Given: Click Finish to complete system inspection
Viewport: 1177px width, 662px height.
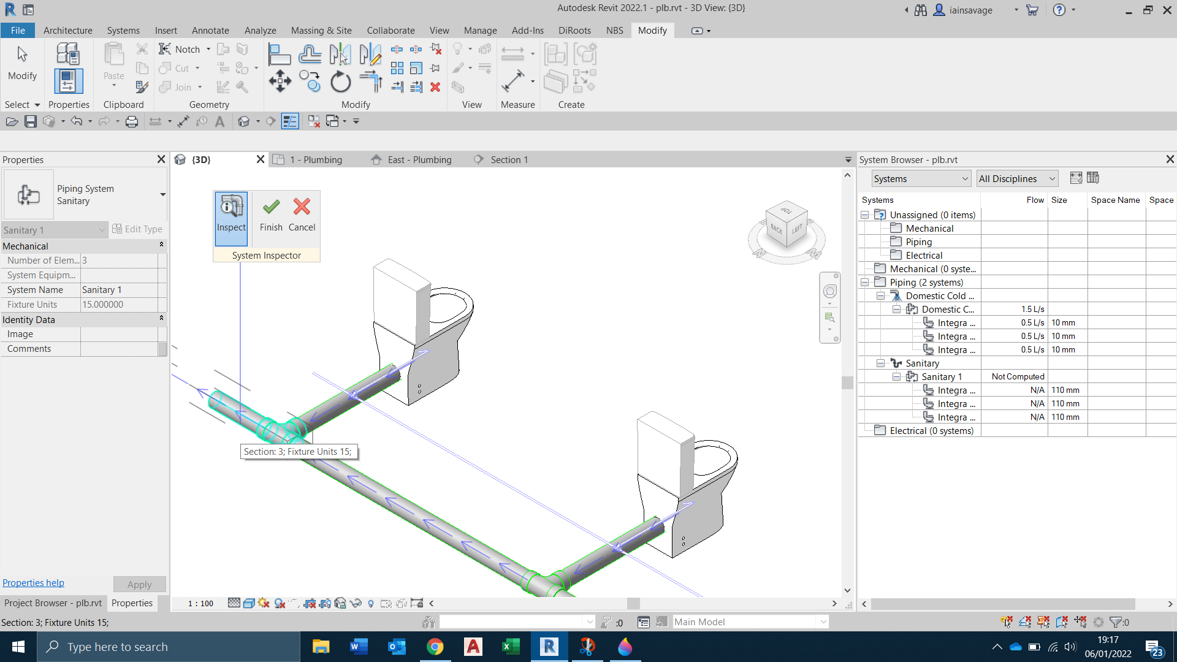Looking at the screenshot, I should pyautogui.click(x=270, y=213).
